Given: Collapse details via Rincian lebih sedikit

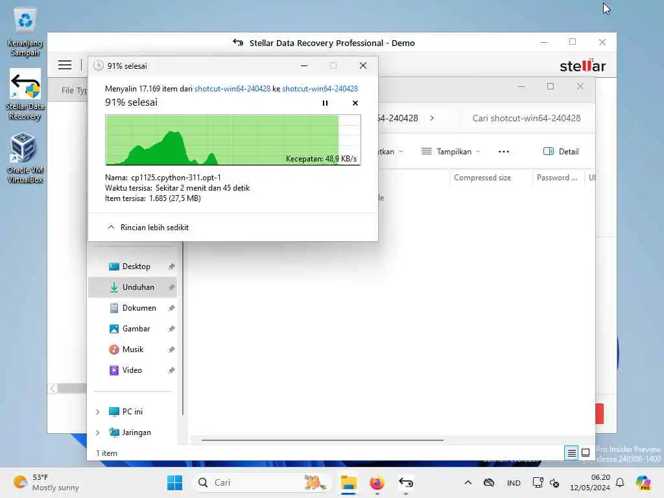Looking at the screenshot, I should tap(148, 228).
